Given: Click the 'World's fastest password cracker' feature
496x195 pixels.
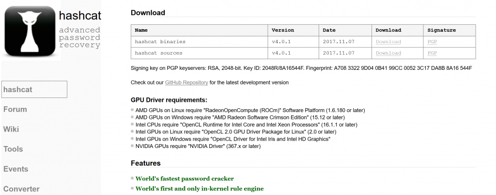Looking at the screenshot, I should point(185,179).
